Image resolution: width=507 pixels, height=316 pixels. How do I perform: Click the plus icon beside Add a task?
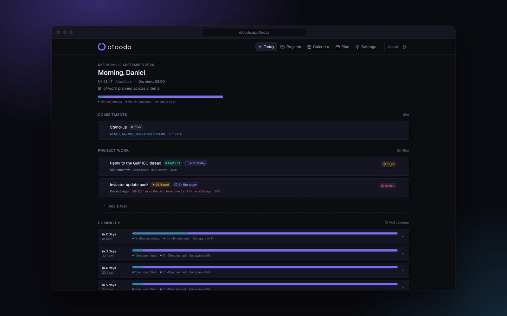coord(104,206)
